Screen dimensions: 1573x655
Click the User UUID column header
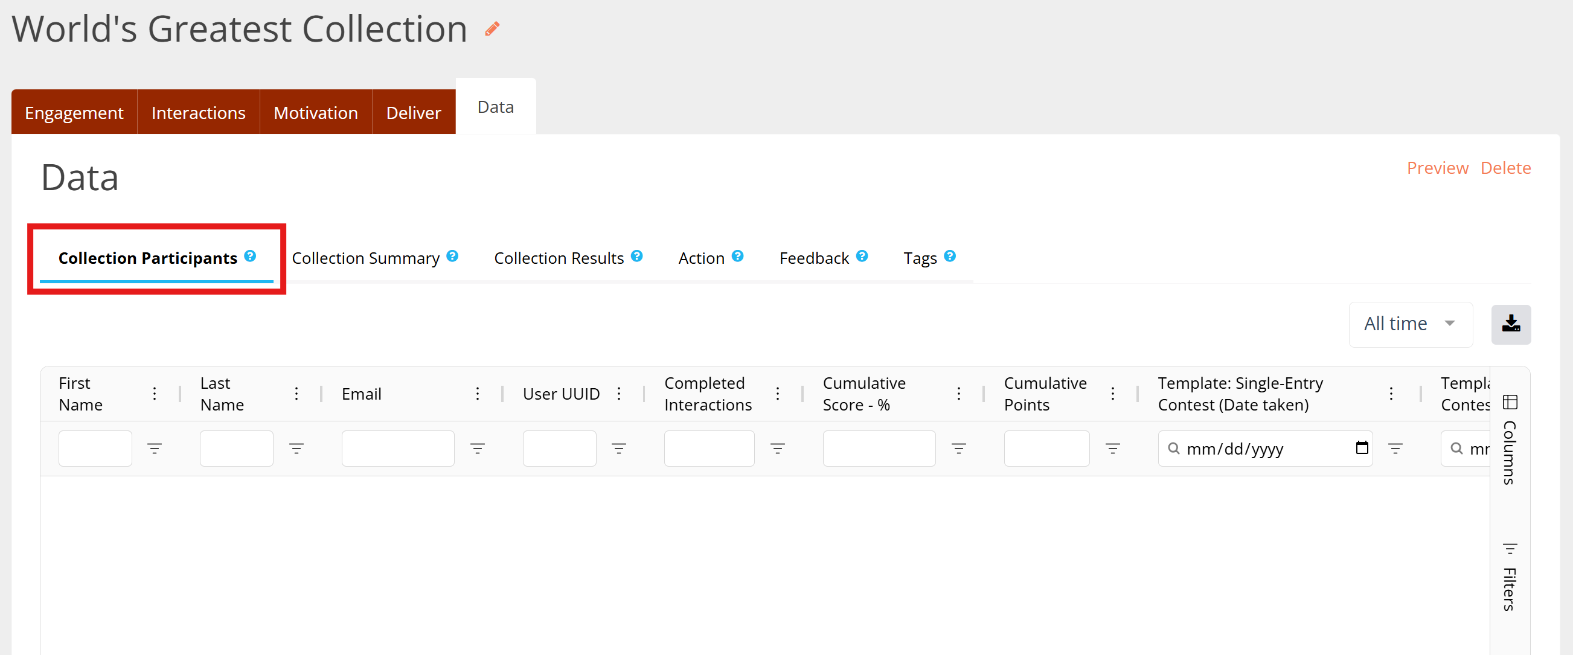(x=561, y=394)
